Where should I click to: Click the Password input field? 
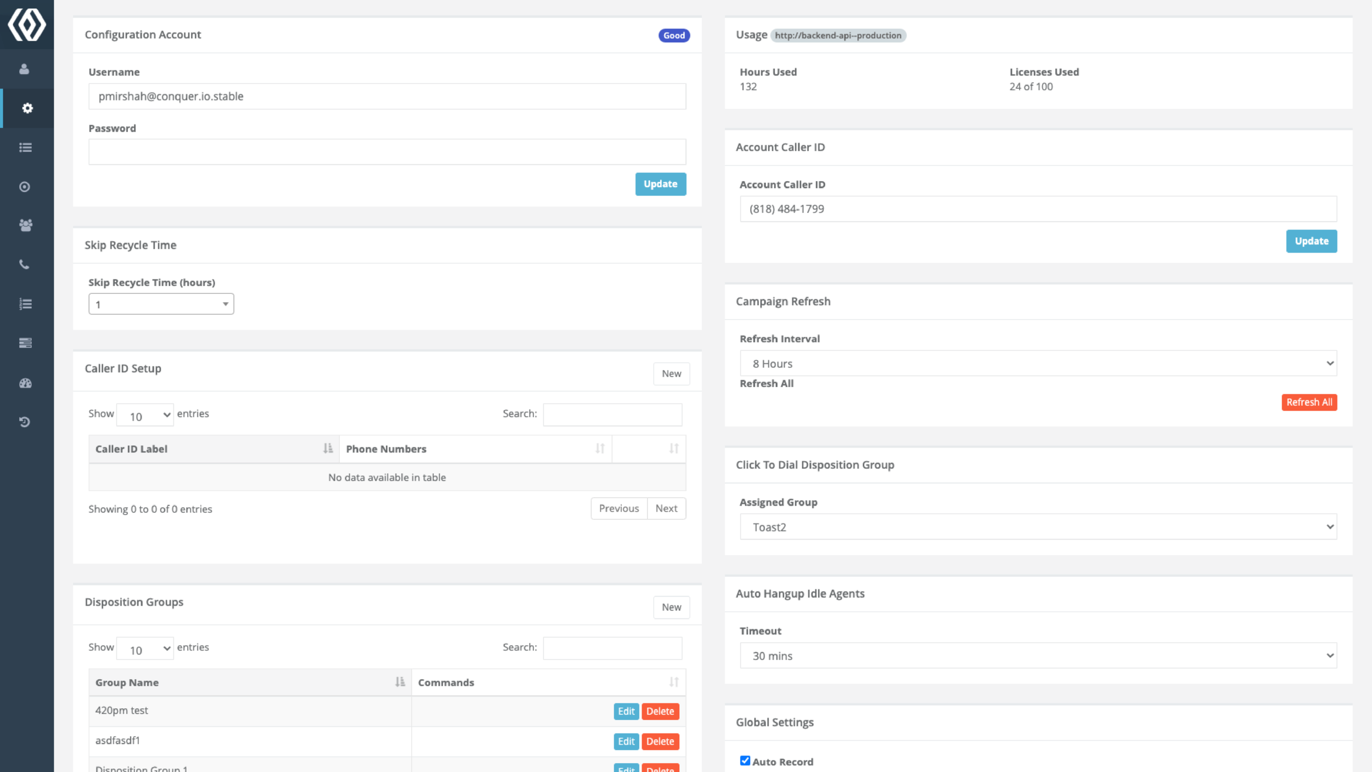tap(387, 152)
